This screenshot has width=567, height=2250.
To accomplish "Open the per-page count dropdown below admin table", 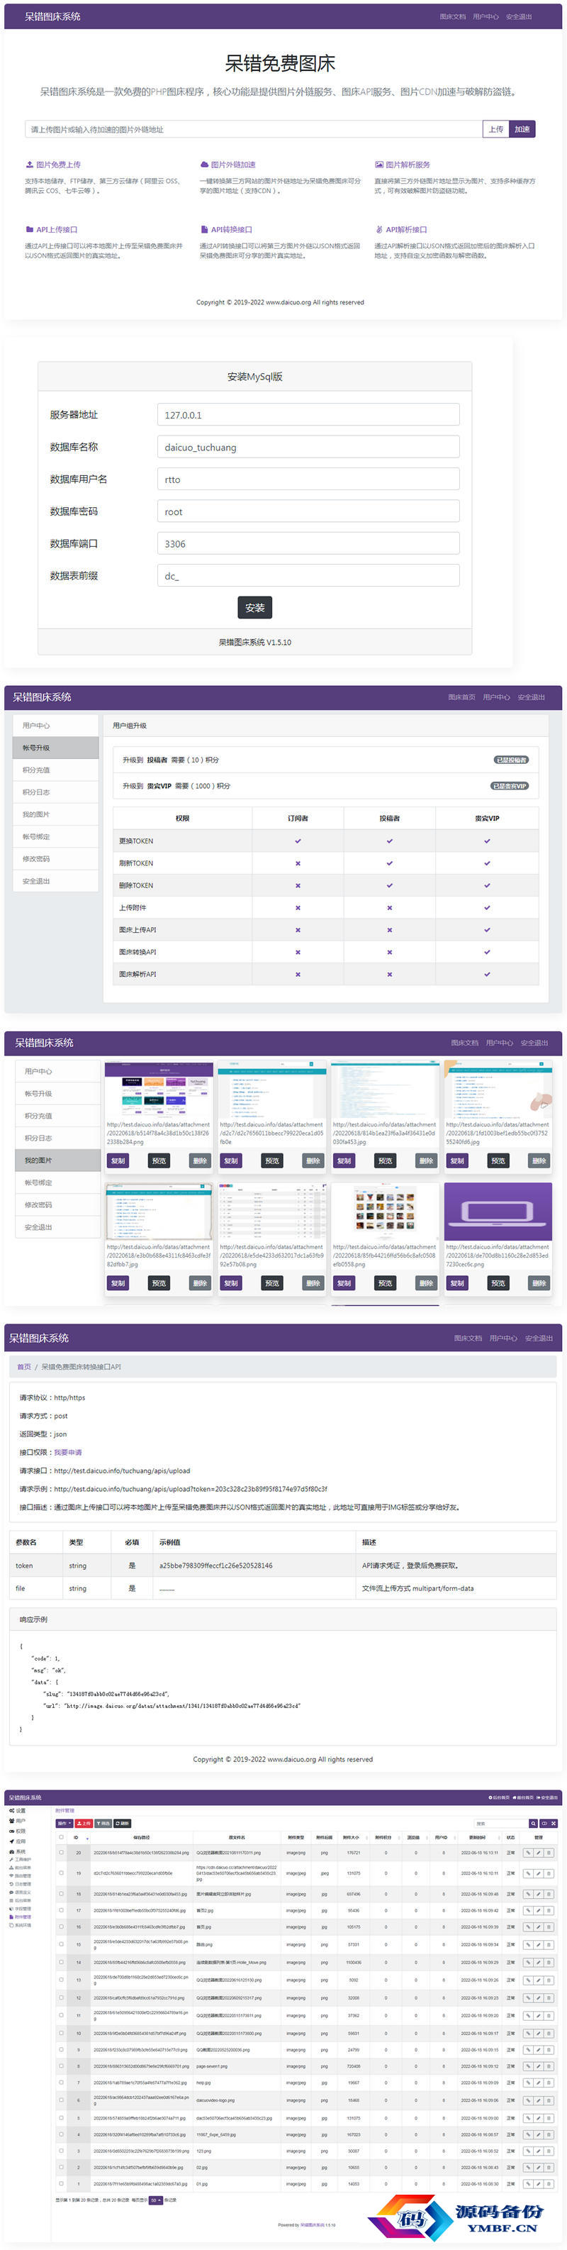I will pos(155,2200).
